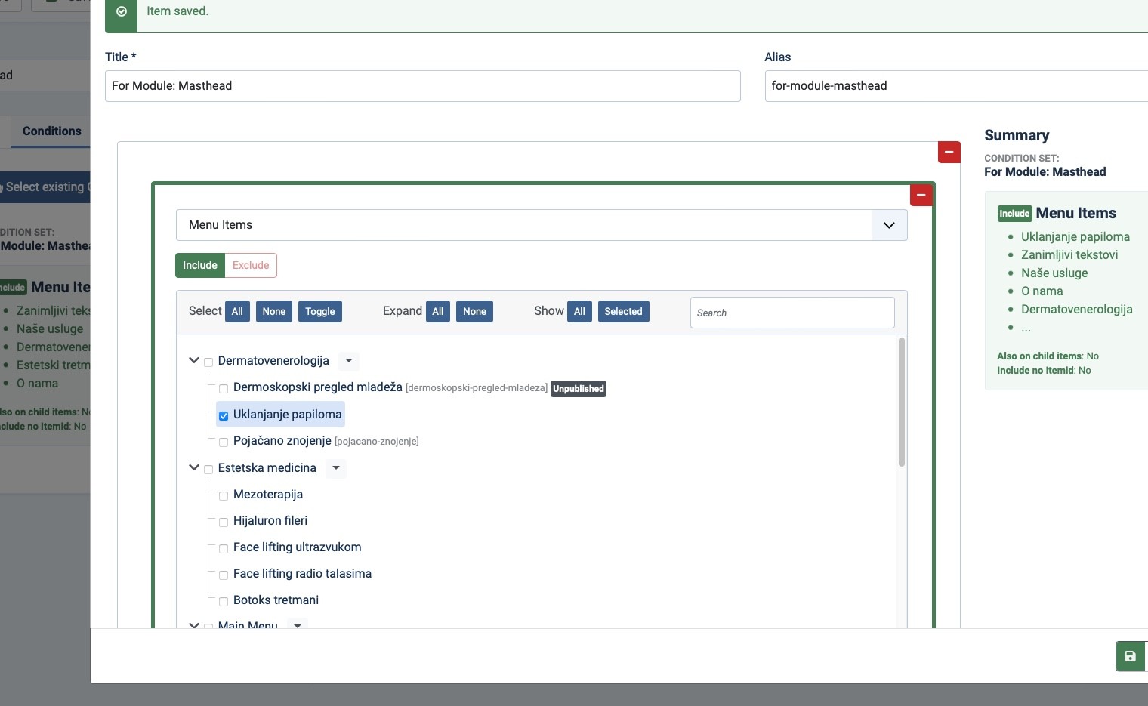1148x706 pixels.
Task: Show All menu items
Action: coord(579,311)
